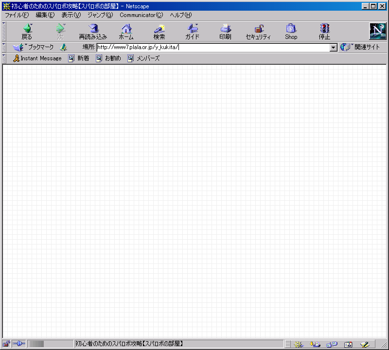Minimize the Netscape window
Viewport: 389px width, 350px height.
(365, 6)
